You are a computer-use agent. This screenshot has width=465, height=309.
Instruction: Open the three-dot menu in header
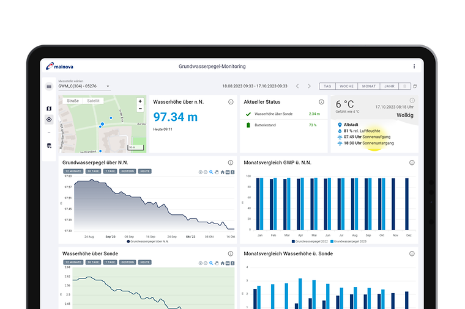(414, 67)
